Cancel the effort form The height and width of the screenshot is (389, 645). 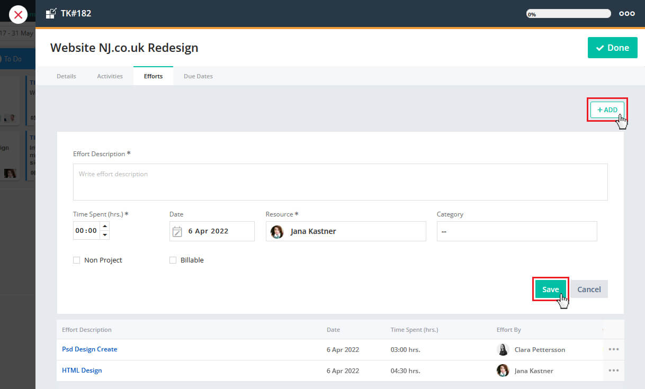tap(589, 290)
